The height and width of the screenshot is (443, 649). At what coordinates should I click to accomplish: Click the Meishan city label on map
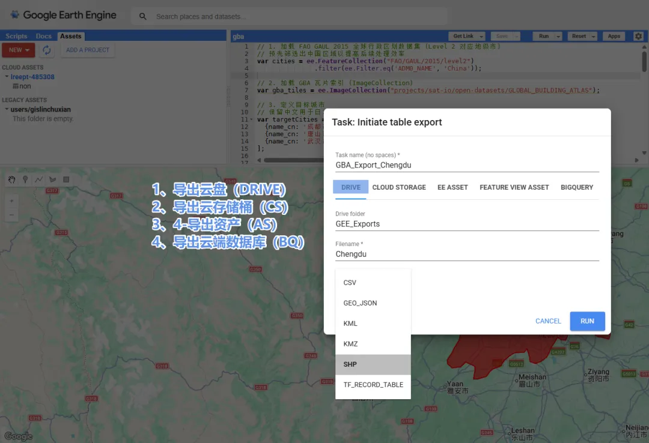532,380
